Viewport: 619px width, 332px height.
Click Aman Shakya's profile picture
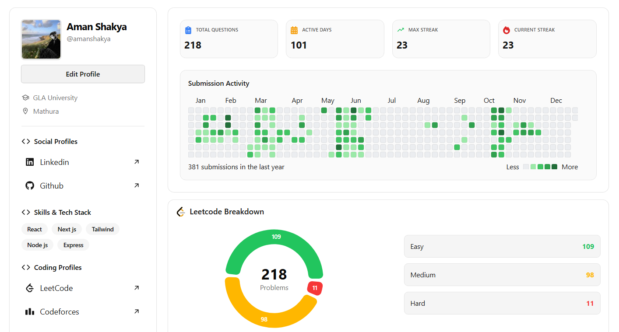point(41,39)
